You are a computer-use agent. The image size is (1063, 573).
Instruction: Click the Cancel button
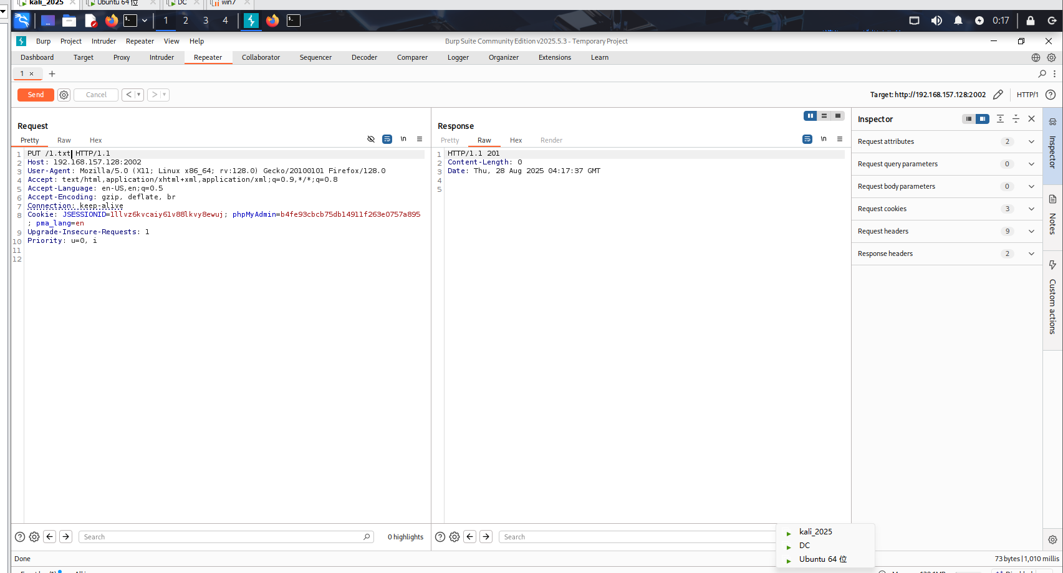point(96,95)
